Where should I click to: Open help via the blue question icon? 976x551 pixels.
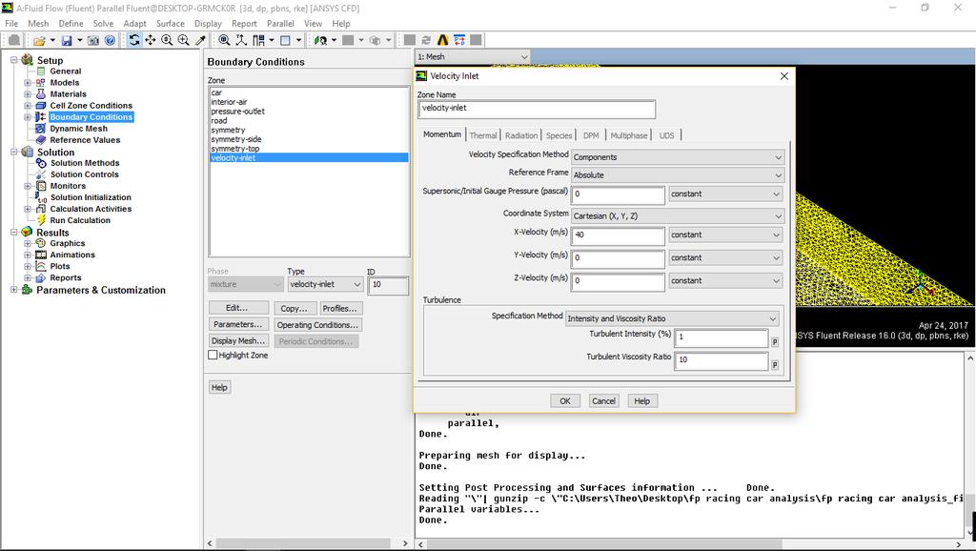(110, 40)
